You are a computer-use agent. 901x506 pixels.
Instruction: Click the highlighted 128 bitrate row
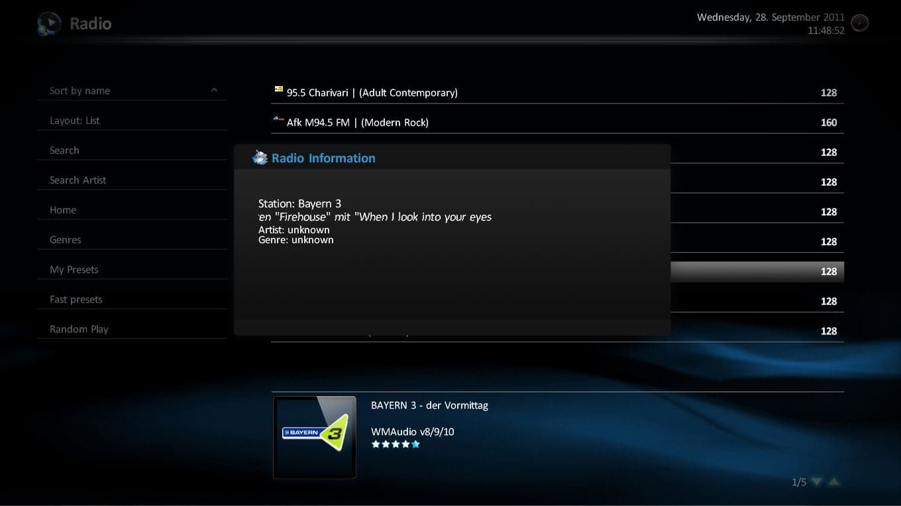point(757,272)
